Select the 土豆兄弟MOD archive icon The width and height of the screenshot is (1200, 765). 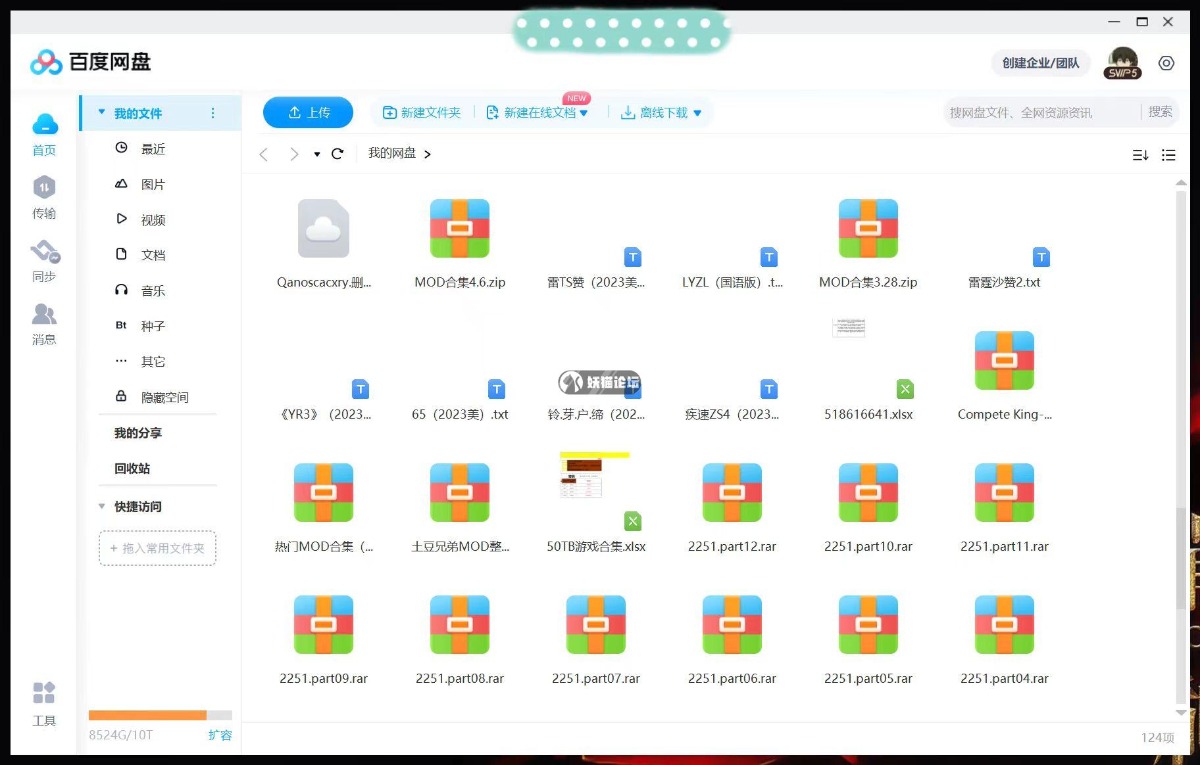pyautogui.click(x=460, y=492)
